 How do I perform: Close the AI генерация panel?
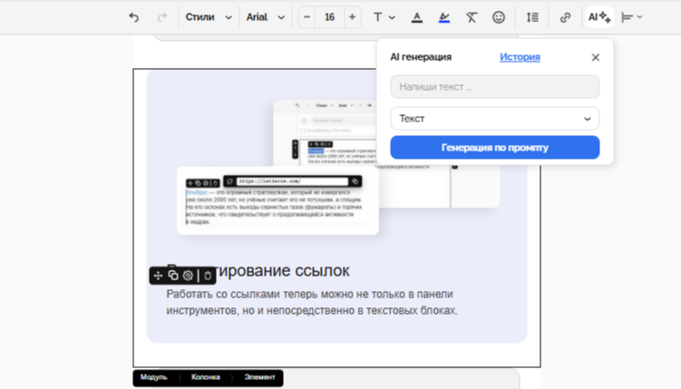pyautogui.click(x=595, y=57)
